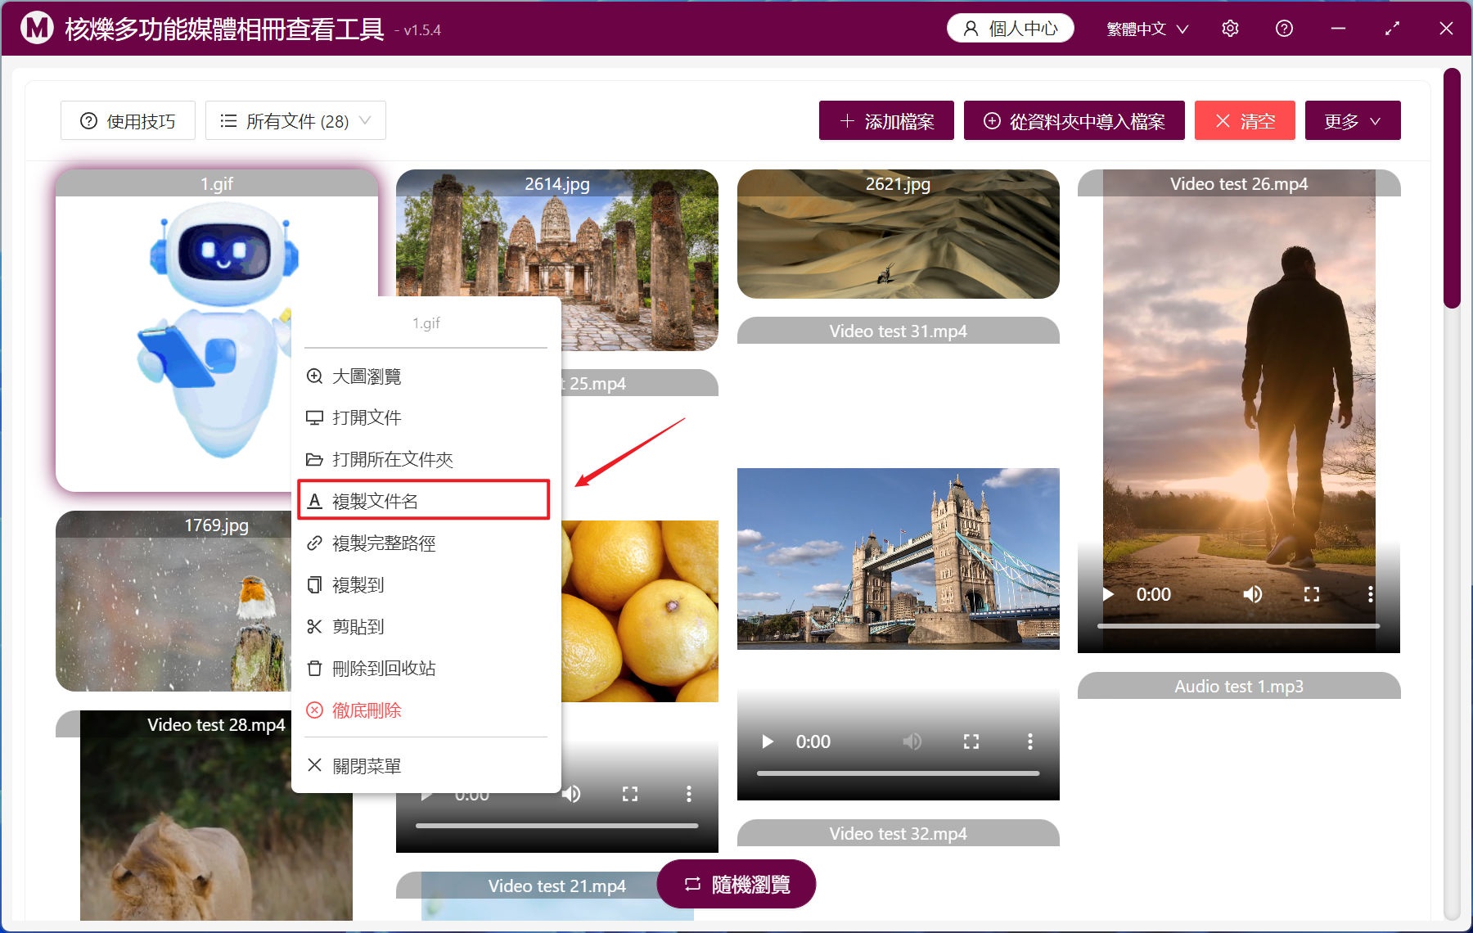1473x933 pixels.
Task: Click 從資料夾中導入檔案 button
Action: [1074, 121]
